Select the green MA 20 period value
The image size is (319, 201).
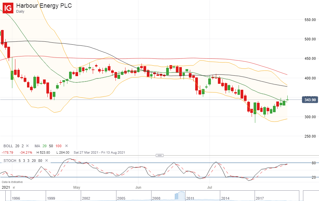(x=45, y=146)
